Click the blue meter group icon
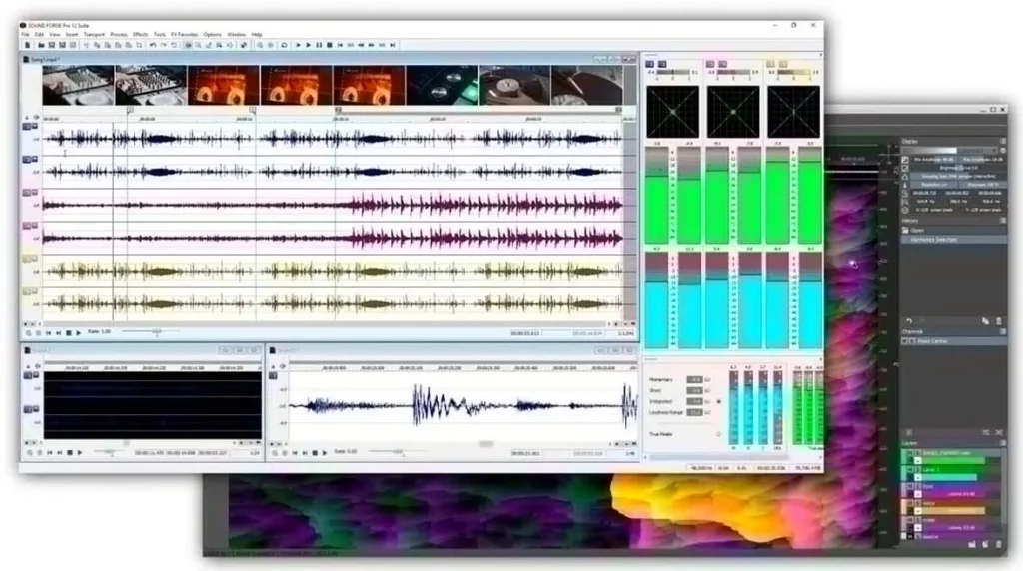Image resolution: width=1023 pixels, height=571 pixels. (x=649, y=64)
